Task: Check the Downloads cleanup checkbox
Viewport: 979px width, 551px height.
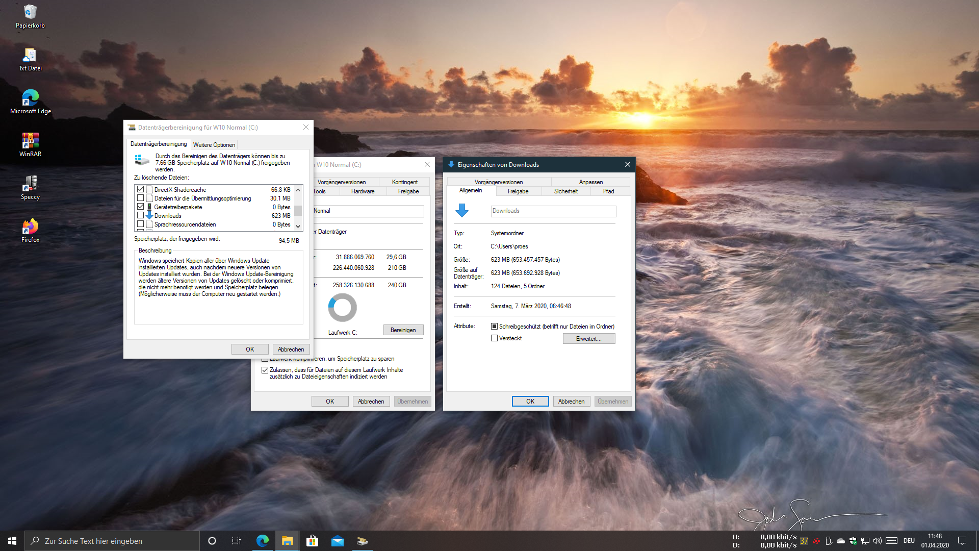Action: 140,215
